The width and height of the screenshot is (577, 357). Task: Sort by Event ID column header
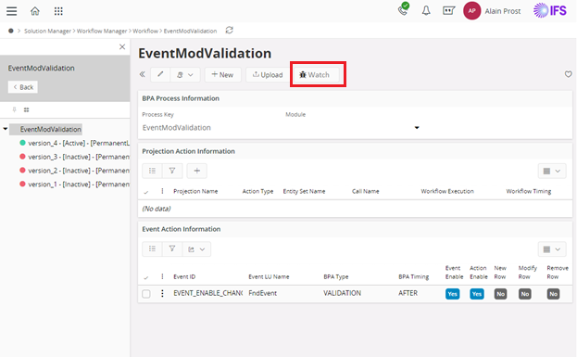pos(184,276)
